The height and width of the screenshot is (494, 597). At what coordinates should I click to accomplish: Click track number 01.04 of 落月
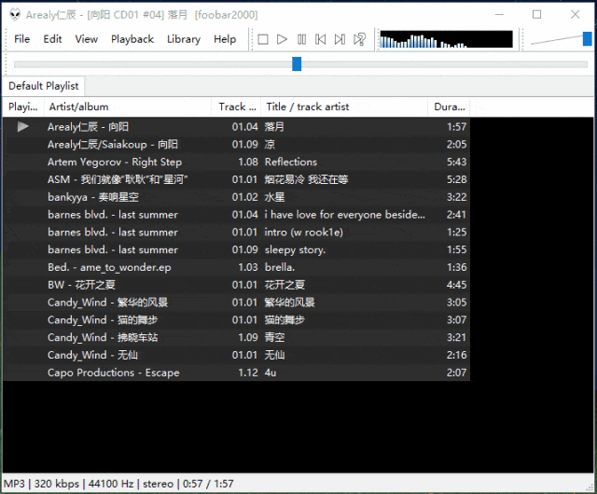[244, 127]
